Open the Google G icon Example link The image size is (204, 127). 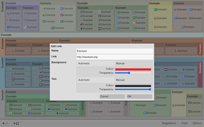(105, 12)
